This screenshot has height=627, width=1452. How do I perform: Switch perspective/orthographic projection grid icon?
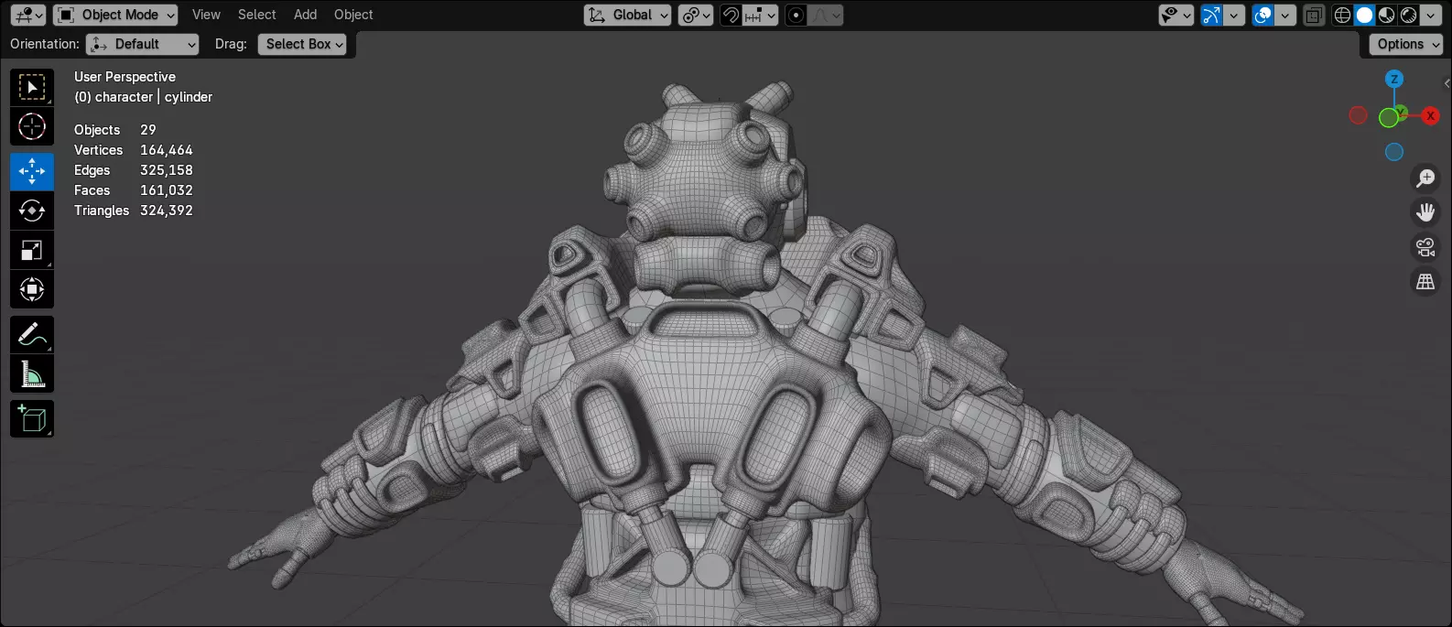[1425, 282]
